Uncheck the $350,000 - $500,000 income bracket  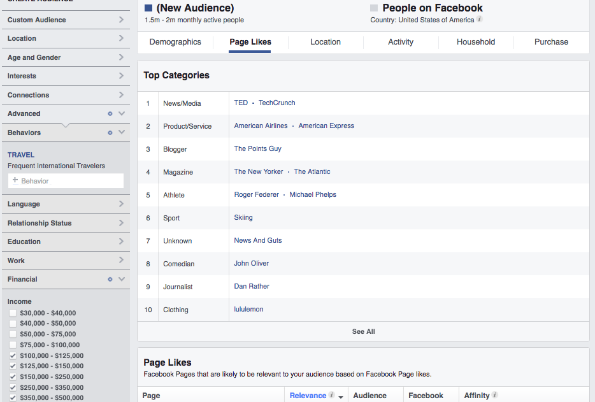13,398
